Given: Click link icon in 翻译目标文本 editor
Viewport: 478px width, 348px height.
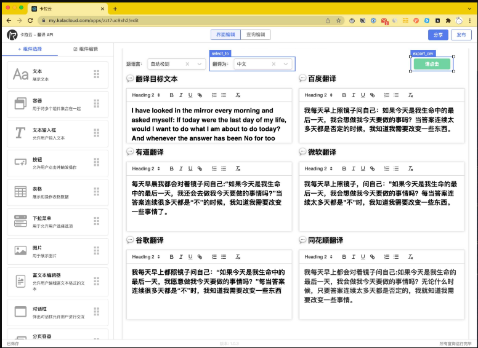Looking at the screenshot, I should 200,95.
